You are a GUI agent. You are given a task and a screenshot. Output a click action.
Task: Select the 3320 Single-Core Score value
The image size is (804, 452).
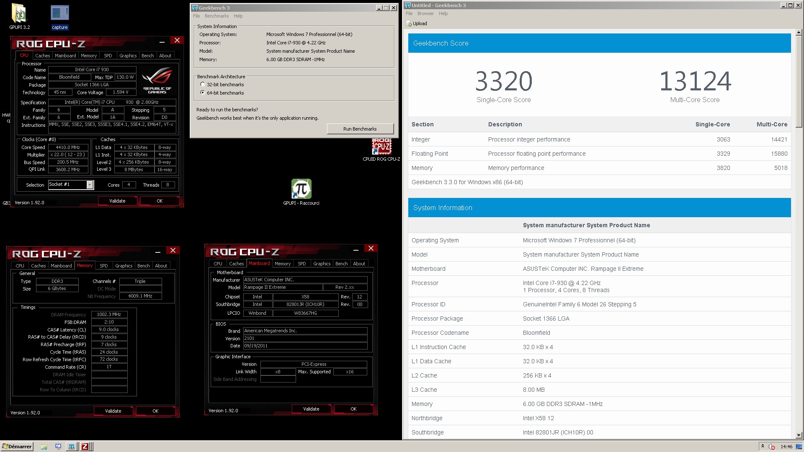(x=504, y=81)
